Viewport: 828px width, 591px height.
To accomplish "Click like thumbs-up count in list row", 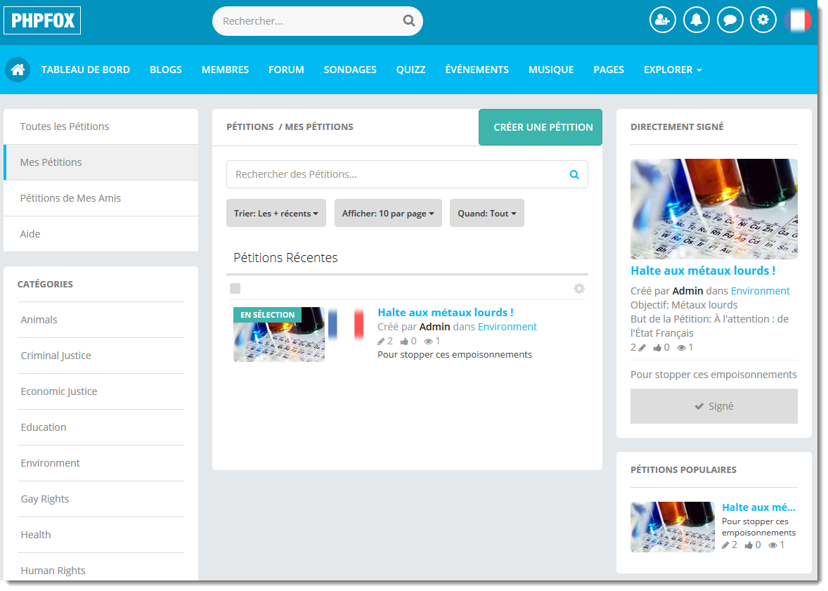I will pyautogui.click(x=408, y=342).
